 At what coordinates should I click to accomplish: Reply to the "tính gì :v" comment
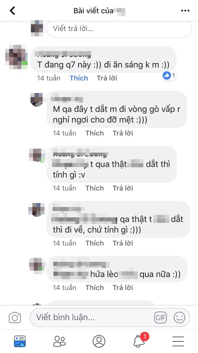(123, 188)
